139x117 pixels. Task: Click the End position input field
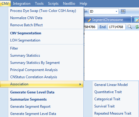[x=117, y=27]
